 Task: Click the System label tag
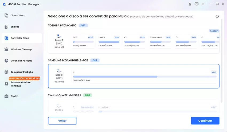(214, 31)
